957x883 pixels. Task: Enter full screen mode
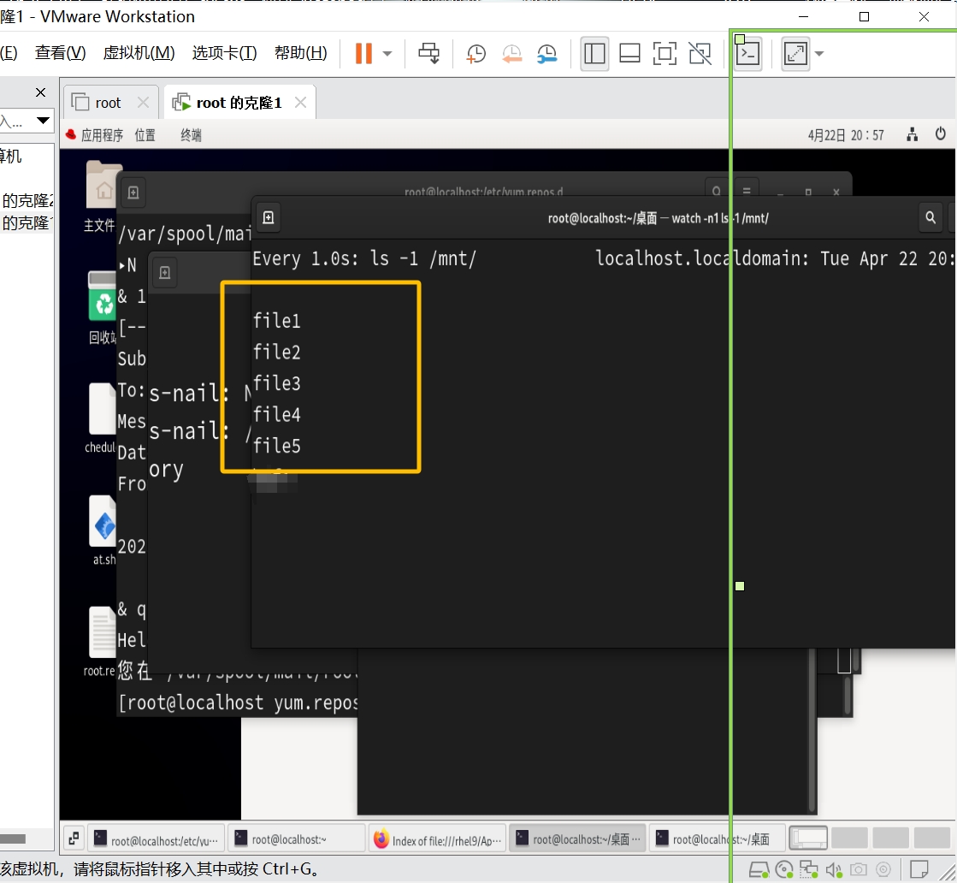[x=665, y=54]
